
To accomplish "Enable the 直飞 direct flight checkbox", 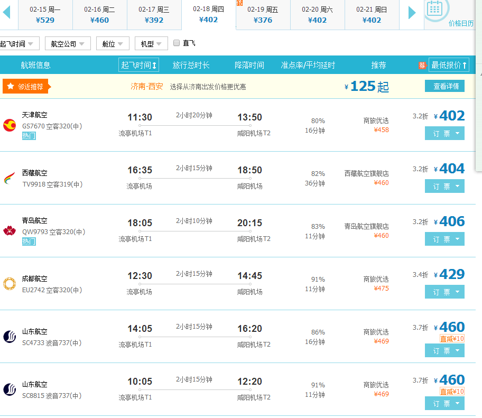I will 177,43.
